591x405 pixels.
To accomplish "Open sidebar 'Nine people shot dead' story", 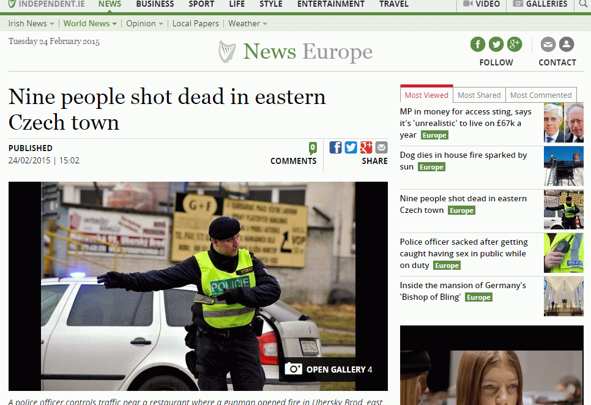I will (463, 204).
